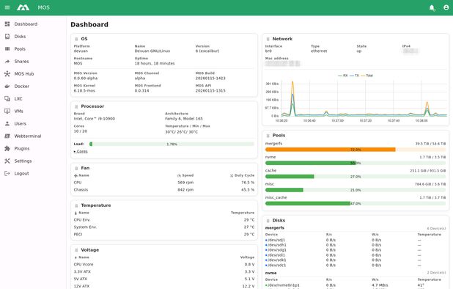Viewport: 453px width, 289px height.
Task: Launch the Webterminal
Action: click(28, 136)
